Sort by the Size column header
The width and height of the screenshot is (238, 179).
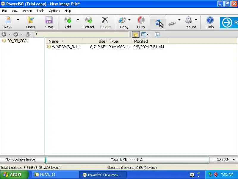(x=94, y=41)
